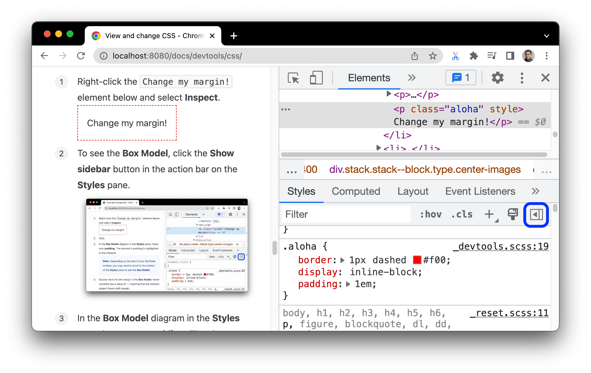Click the Show sidebar box model icon
This screenshot has height=373, width=591.
click(x=536, y=214)
